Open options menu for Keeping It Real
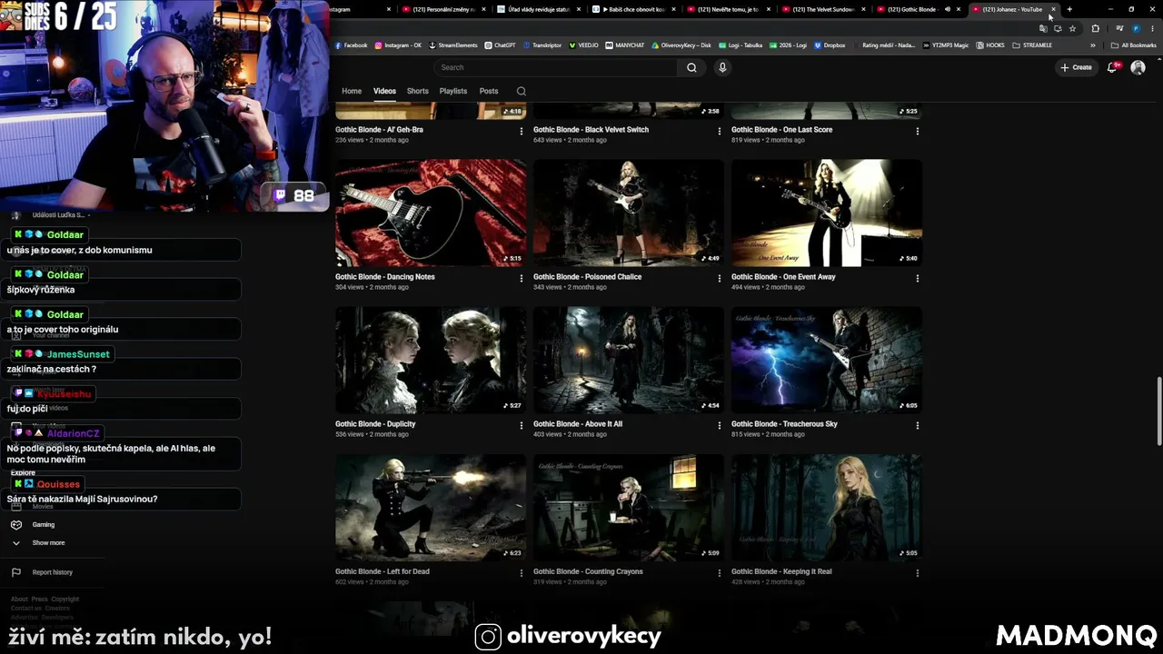The height and width of the screenshot is (654, 1163). click(918, 573)
